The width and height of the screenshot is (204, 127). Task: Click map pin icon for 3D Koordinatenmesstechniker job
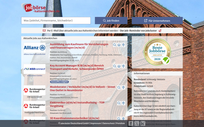click(123, 119)
